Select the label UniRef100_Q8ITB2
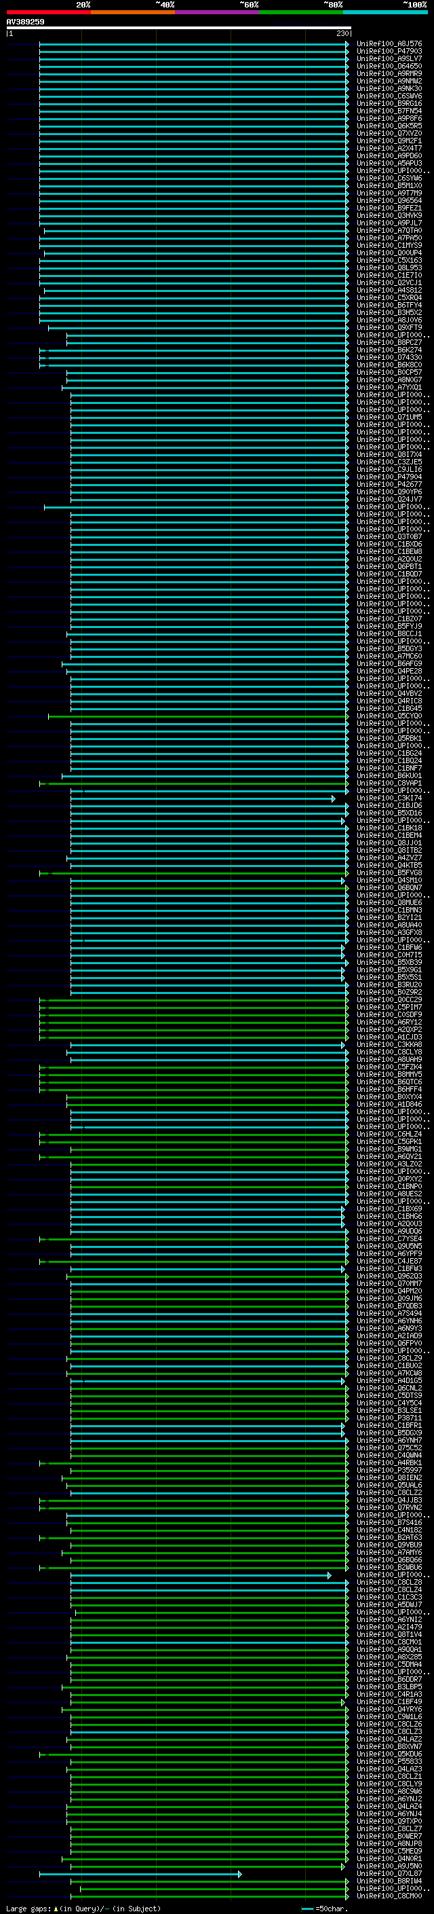This screenshot has width=434, height=1914. [x=389, y=851]
